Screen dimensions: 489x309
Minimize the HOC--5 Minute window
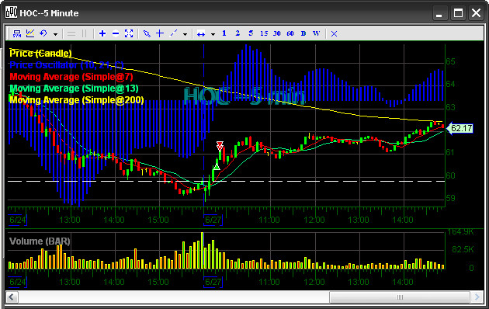[x=439, y=13]
